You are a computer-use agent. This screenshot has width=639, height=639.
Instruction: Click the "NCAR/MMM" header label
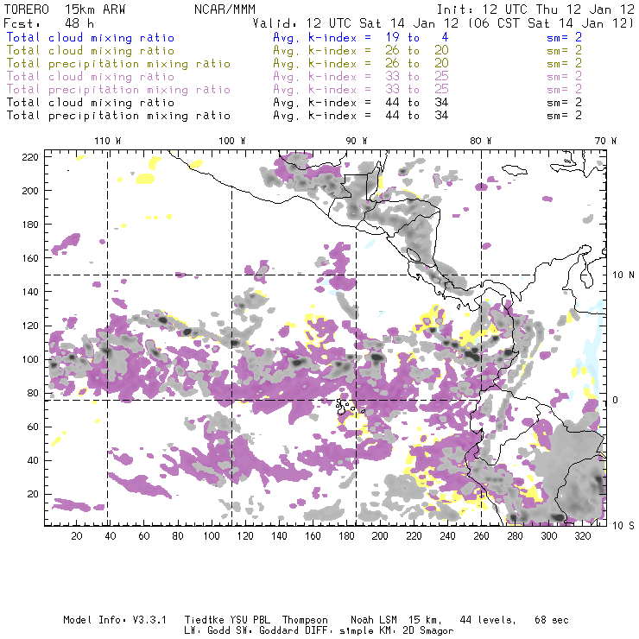225,9
